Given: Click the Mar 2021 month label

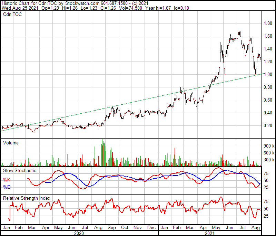Looking at the screenshot, I should click(190, 228).
